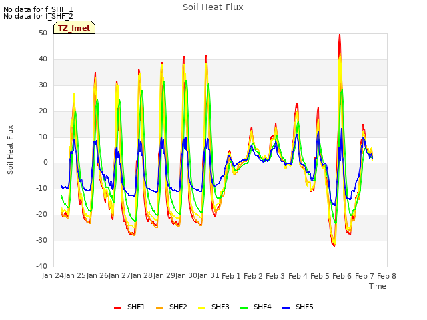This screenshot has height=320, width=427.
Task: Click the -40 y-axis tick label
Action: click(x=41, y=266)
